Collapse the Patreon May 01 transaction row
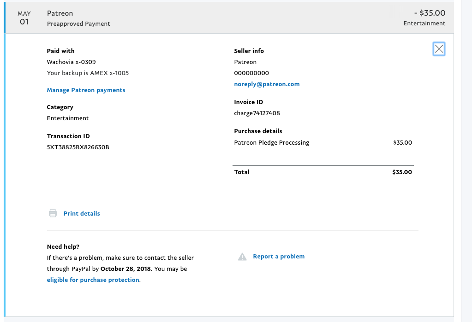The height and width of the screenshot is (322, 472). click(229, 18)
